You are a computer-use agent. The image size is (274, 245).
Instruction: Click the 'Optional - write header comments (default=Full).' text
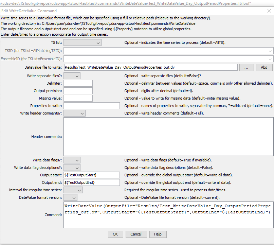point(164,113)
